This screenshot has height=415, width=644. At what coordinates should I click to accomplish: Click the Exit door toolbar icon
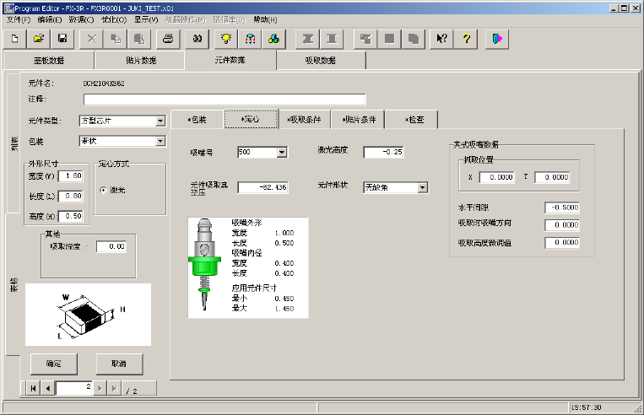(497, 39)
